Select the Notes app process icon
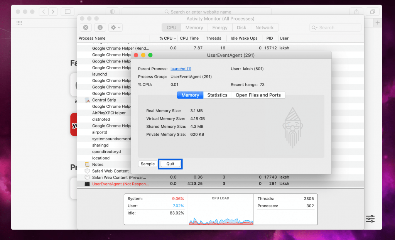The height and width of the screenshot is (240, 395). (x=87, y=165)
